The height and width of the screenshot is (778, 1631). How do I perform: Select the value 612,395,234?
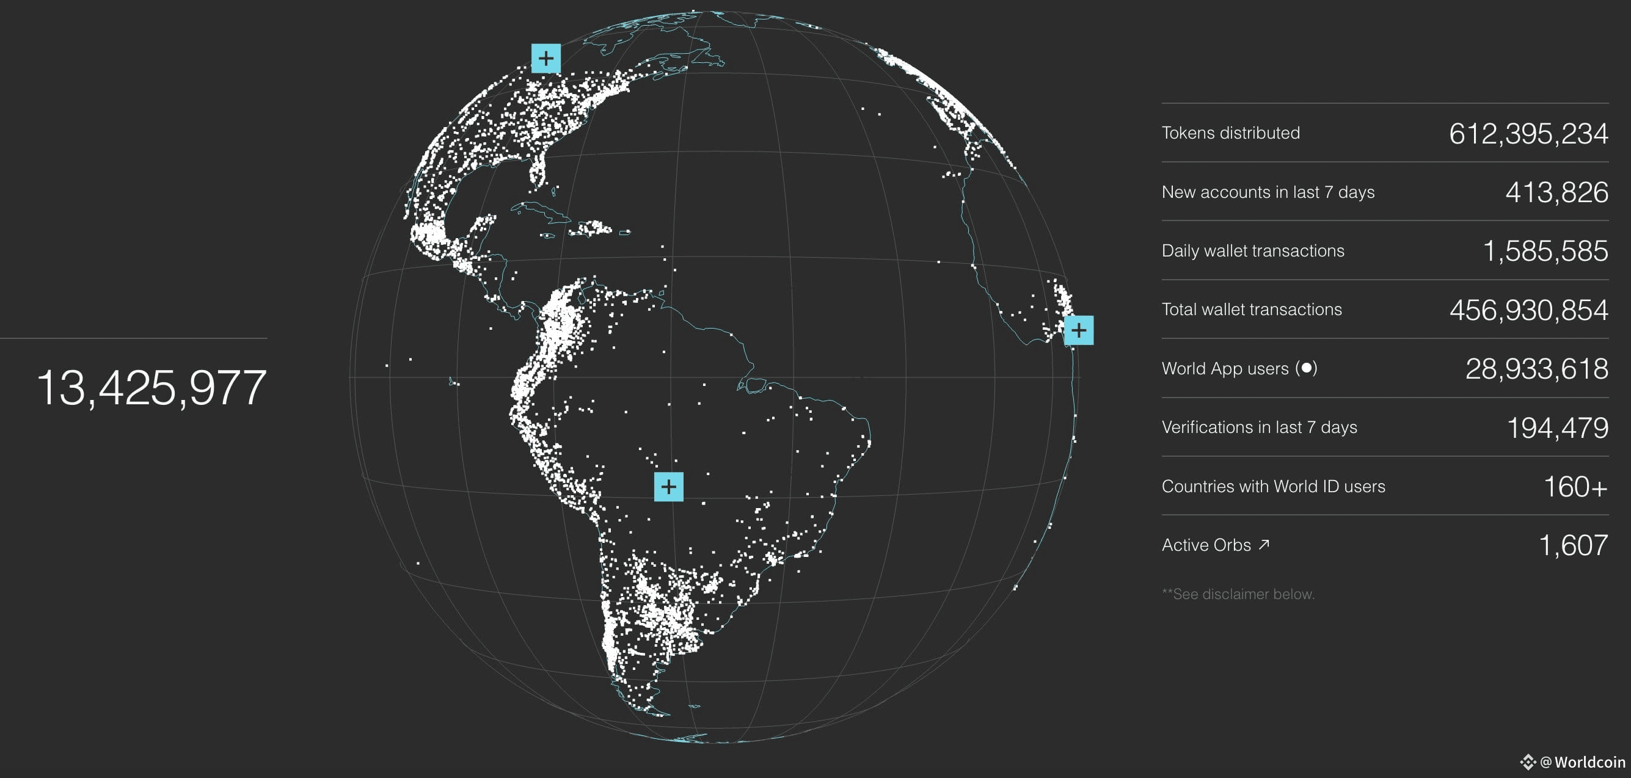tap(1528, 134)
